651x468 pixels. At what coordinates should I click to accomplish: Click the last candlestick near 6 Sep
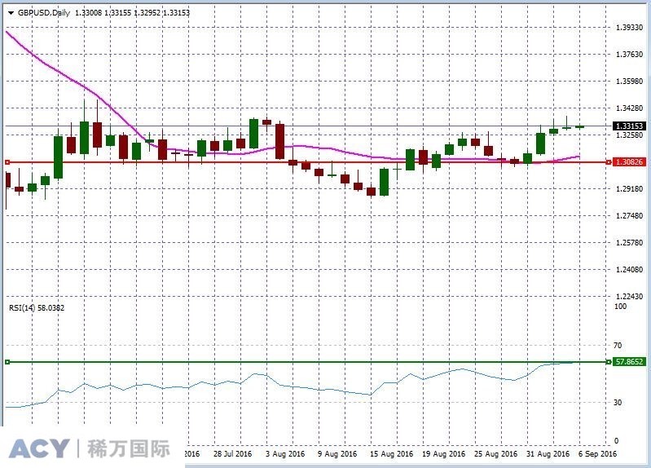[x=580, y=126]
